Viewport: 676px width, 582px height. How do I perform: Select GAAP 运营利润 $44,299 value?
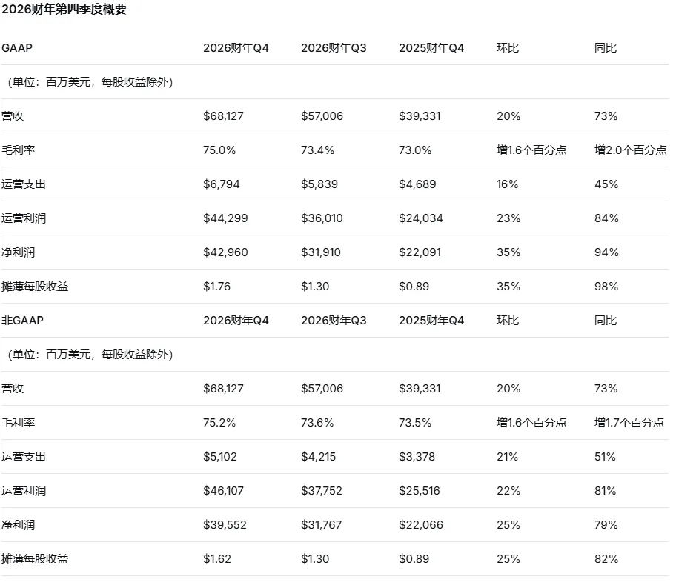point(225,218)
